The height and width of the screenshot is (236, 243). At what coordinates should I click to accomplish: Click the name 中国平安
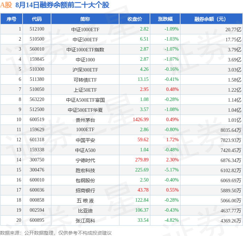coord(85,140)
